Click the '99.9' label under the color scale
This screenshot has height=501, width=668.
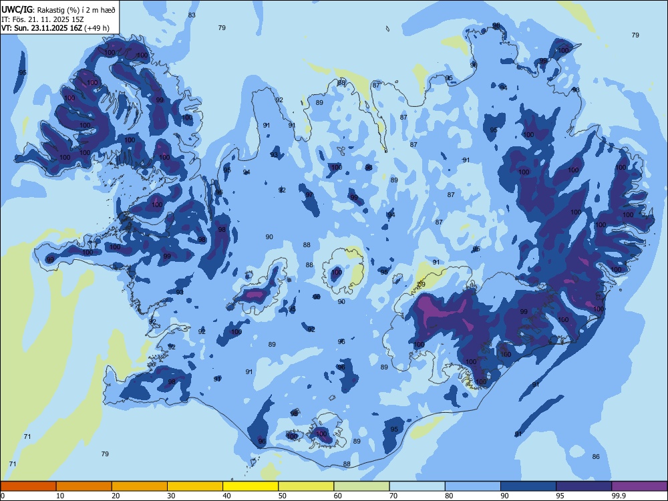(619, 496)
